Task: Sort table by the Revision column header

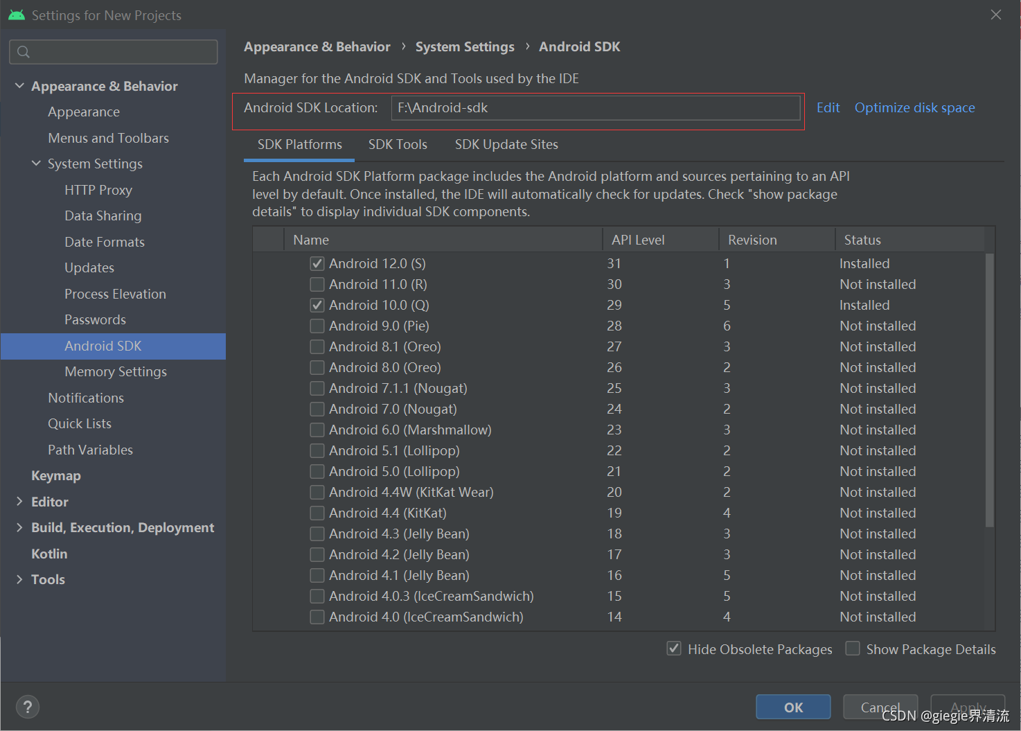Action: [x=777, y=240]
